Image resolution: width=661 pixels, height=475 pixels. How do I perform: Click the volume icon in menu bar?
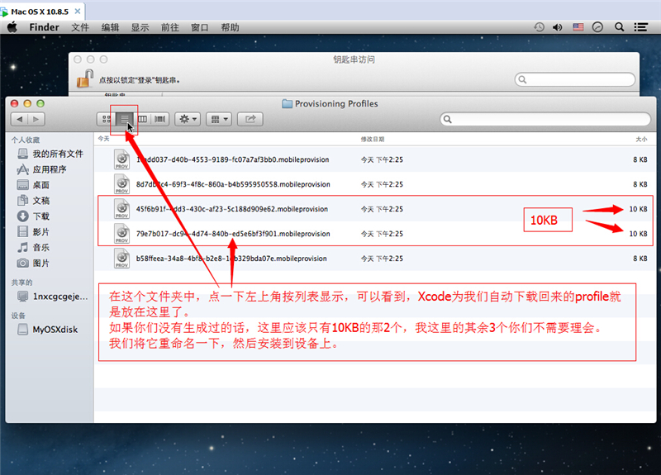point(557,27)
